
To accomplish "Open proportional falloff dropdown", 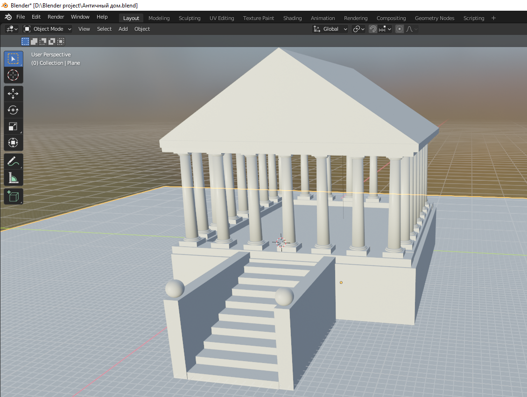I will [x=412, y=29].
